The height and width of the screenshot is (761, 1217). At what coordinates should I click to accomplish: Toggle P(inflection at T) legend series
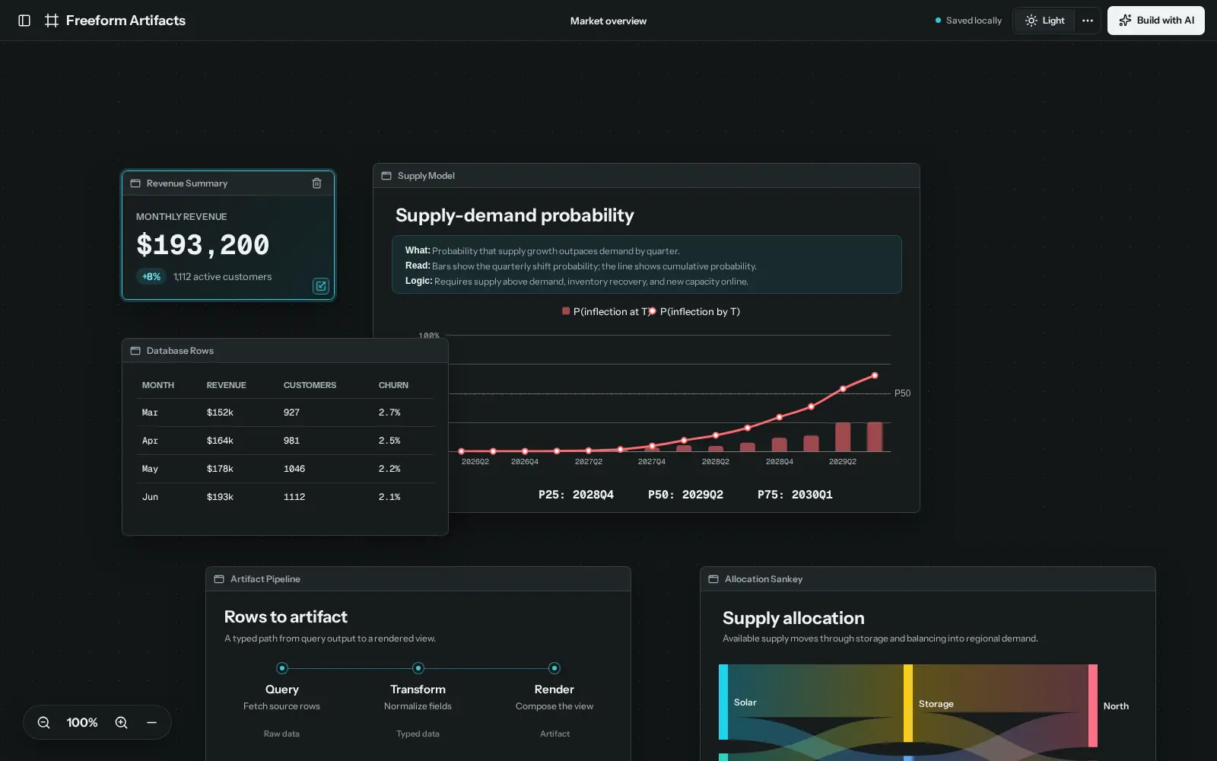pyautogui.click(x=605, y=311)
